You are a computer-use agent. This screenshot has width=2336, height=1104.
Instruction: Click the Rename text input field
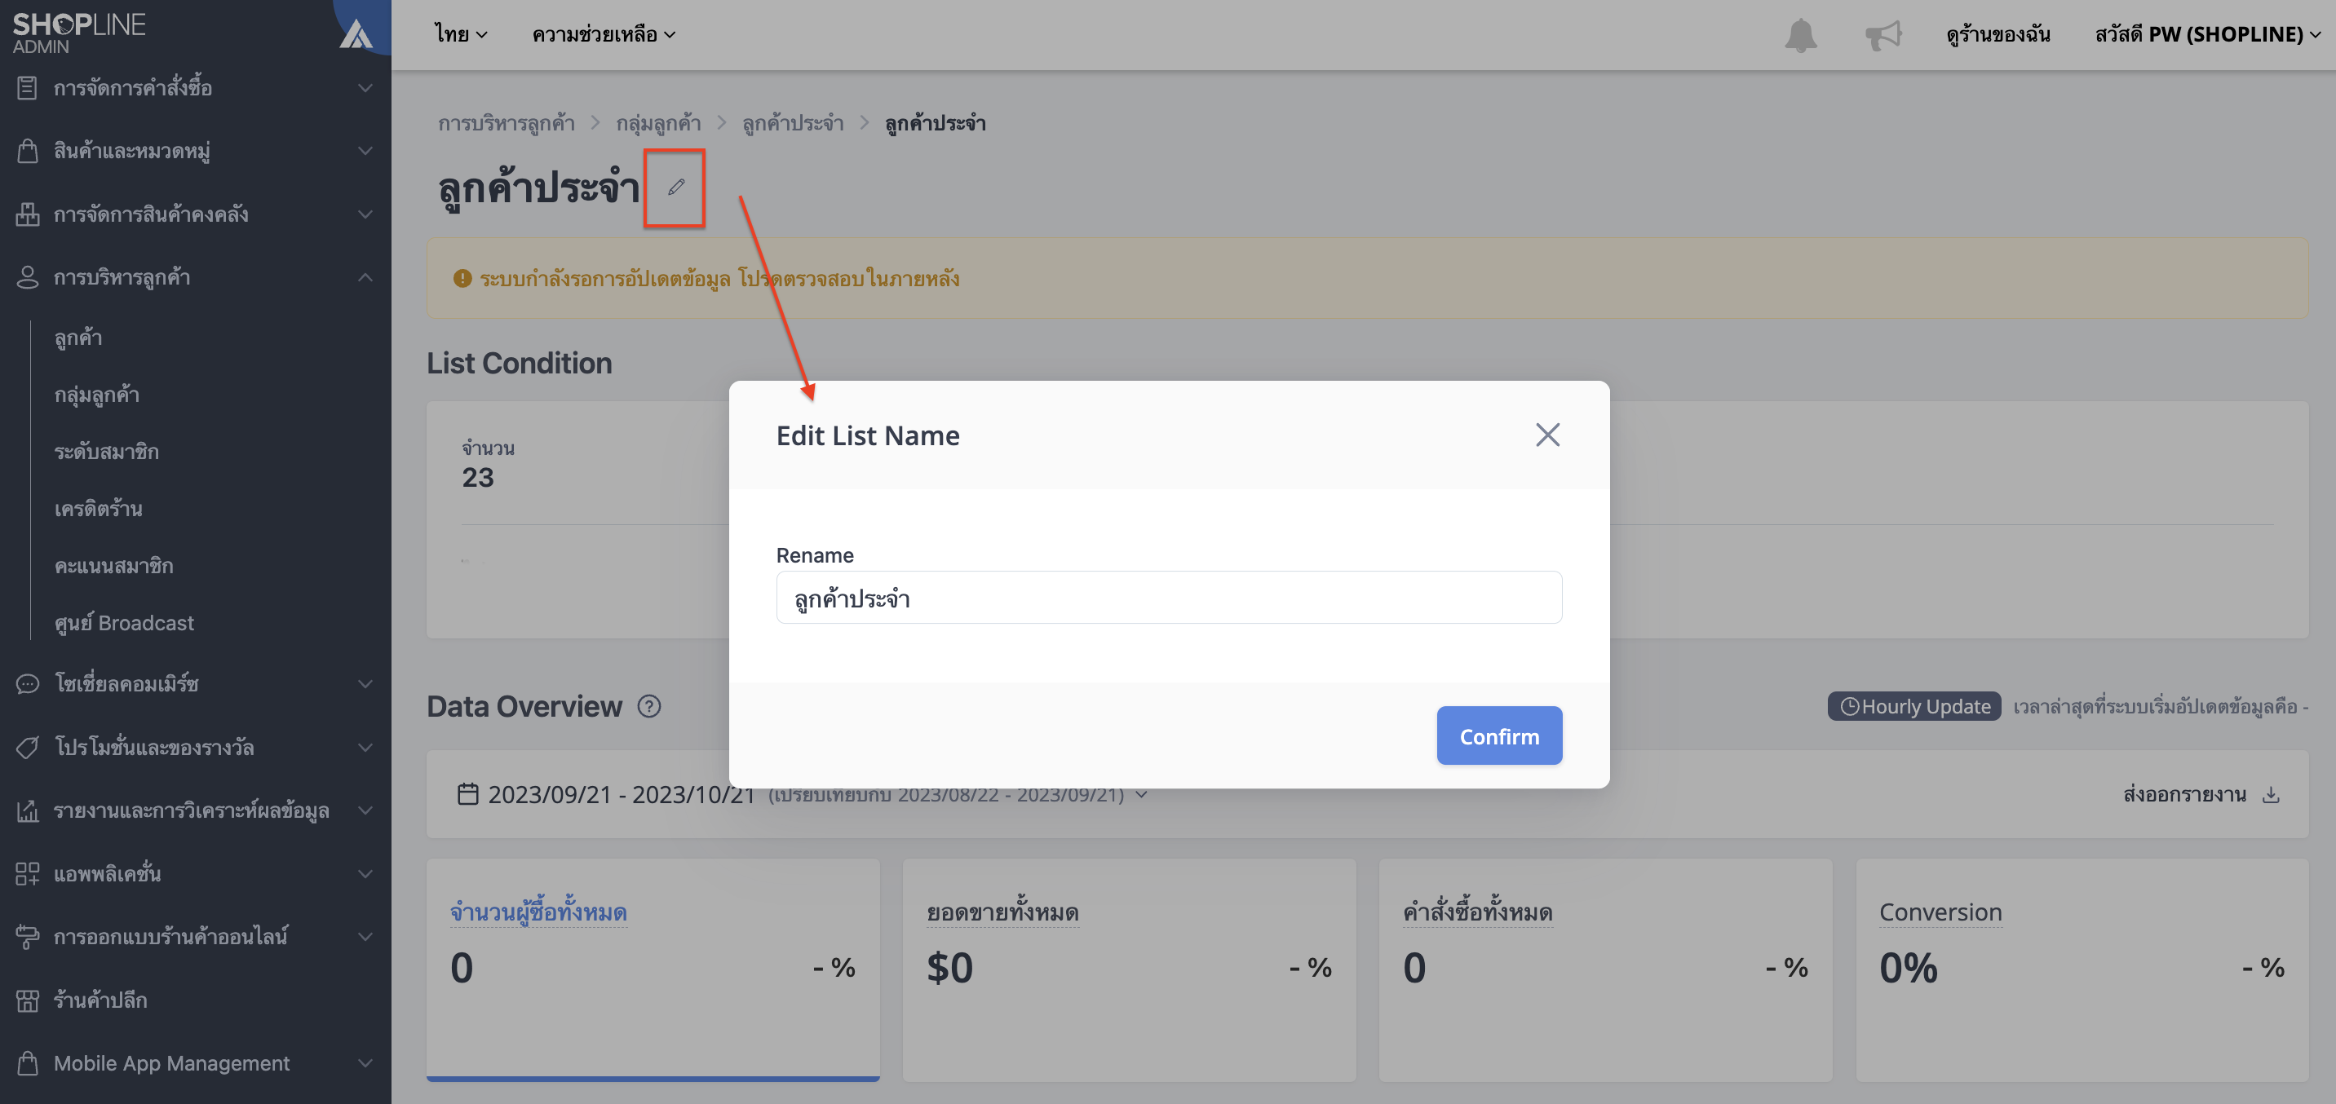pyautogui.click(x=1169, y=598)
